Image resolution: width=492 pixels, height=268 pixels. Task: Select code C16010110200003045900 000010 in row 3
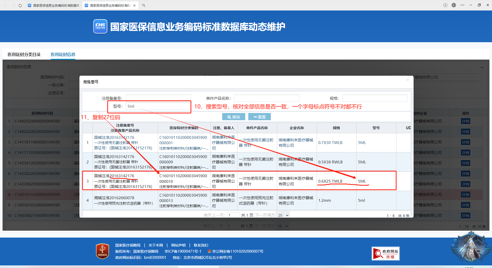point(183,178)
